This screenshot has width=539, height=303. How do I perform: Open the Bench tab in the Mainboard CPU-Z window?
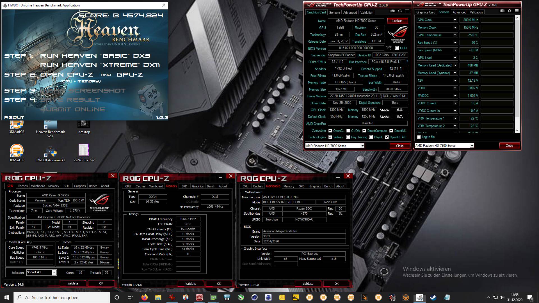[x=328, y=186]
